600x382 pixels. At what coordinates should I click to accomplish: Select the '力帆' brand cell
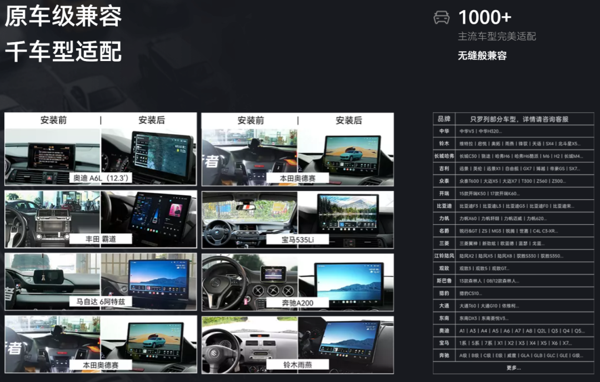click(x=444, y=218)
